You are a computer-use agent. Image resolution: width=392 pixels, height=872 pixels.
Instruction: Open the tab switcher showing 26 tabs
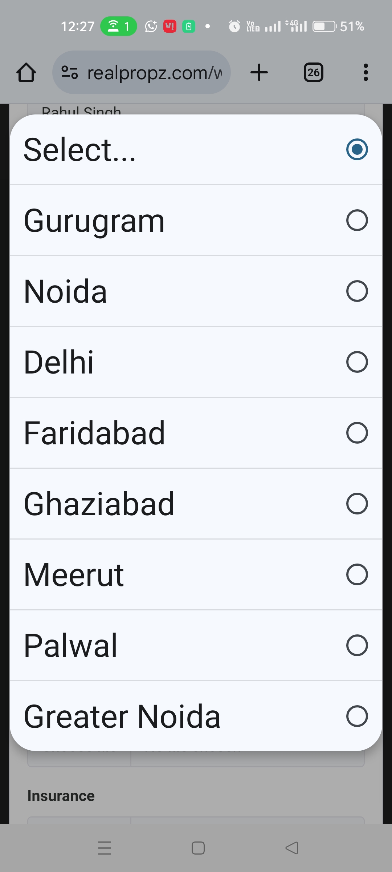click(313, 72)
